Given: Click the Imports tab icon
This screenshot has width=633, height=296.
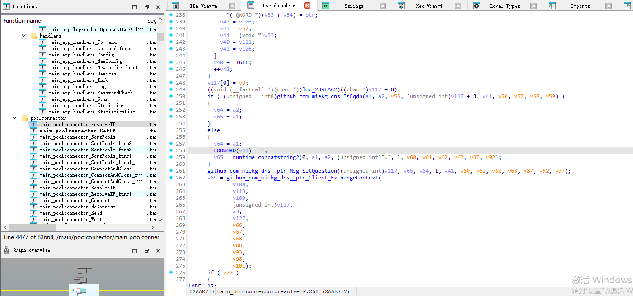Looking at the screenshot, I should tap(552, 6).
